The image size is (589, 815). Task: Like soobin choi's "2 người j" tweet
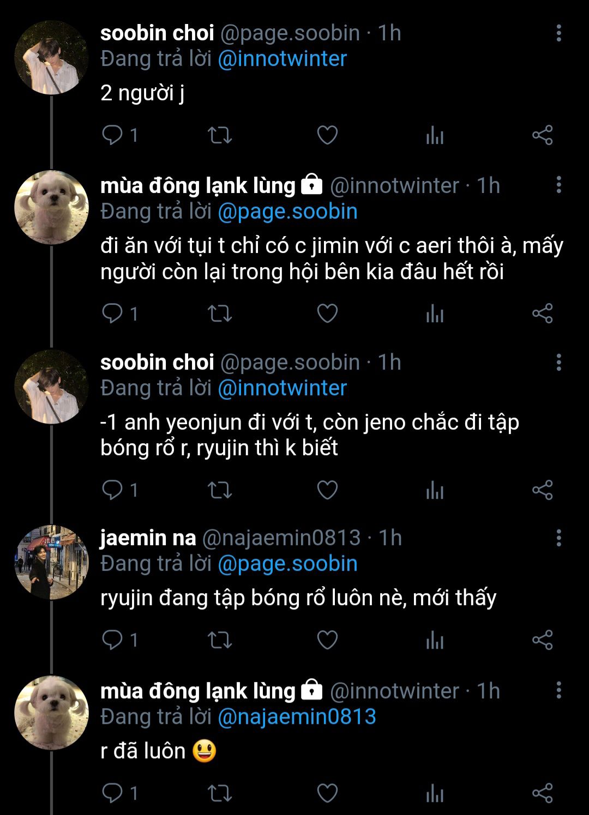tap(327, 135)
